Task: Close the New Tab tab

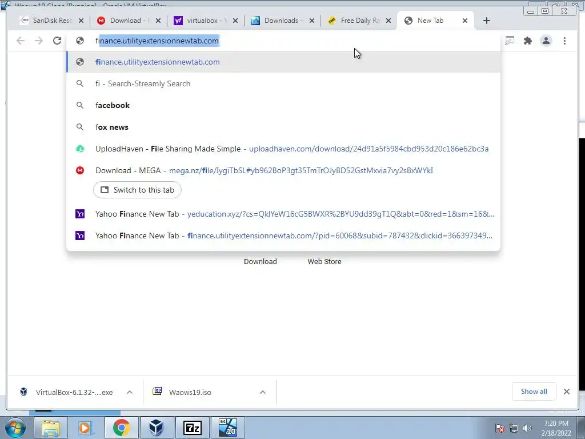Action: click(465, 21)
